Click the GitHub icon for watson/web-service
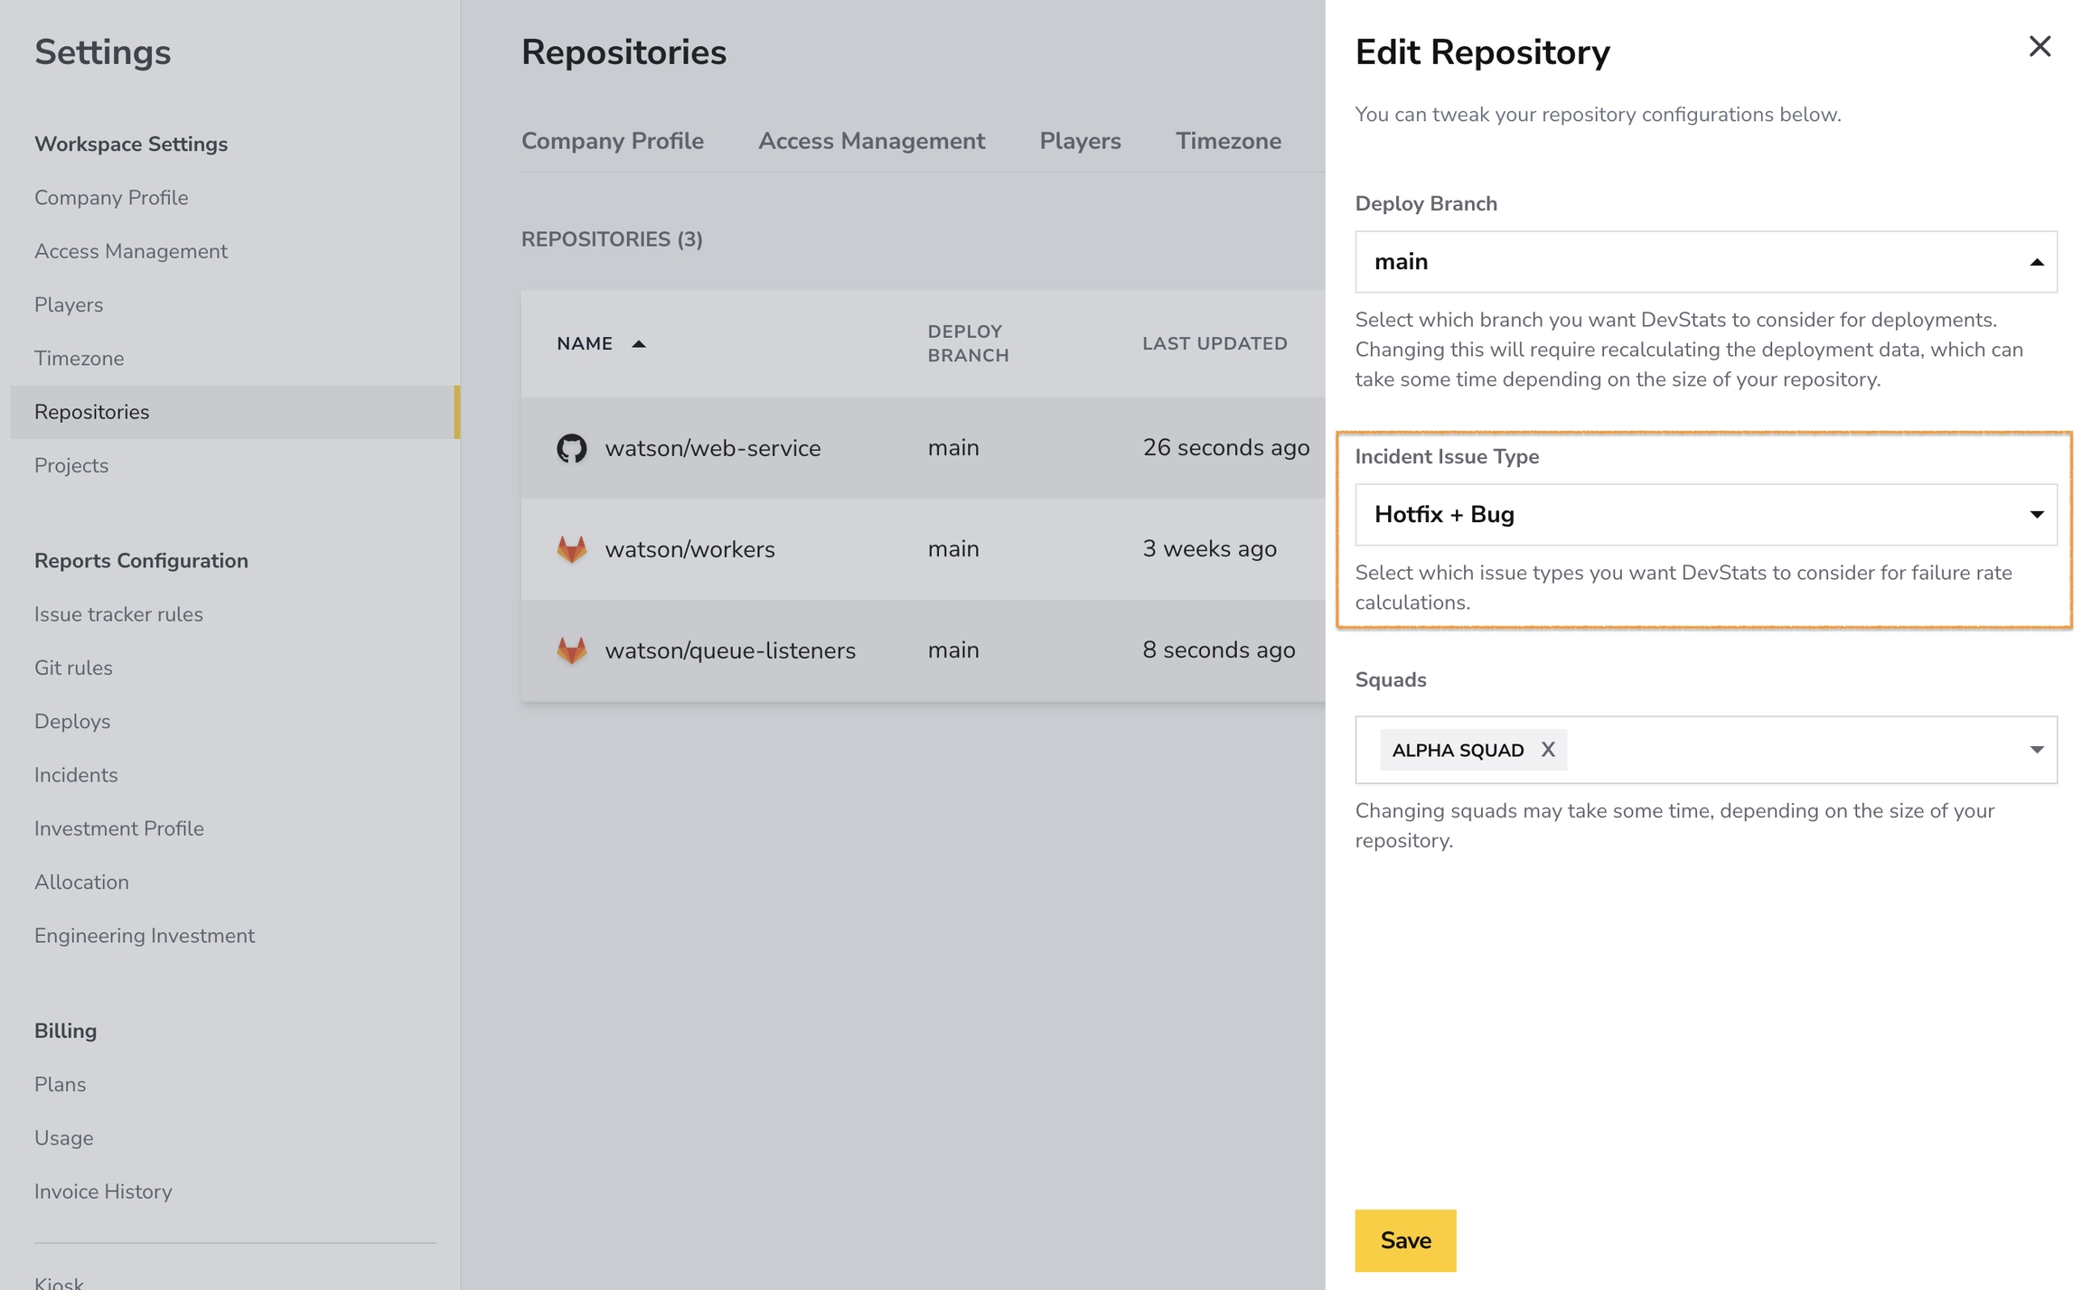The image size is (2082, 1290). pos(571,448)
